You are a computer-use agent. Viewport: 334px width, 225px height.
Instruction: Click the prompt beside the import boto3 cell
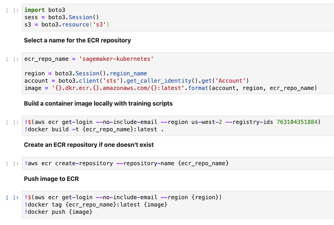click(x=13, y=10)
